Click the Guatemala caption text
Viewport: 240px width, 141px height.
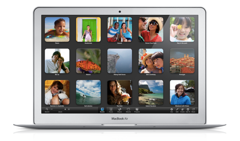[88, 43]
